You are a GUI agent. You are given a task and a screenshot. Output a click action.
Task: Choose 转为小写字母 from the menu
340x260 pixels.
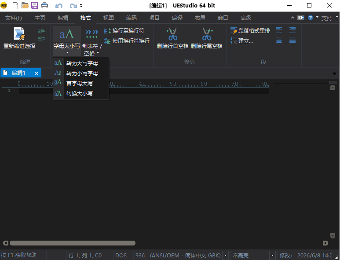pos(80,73)
